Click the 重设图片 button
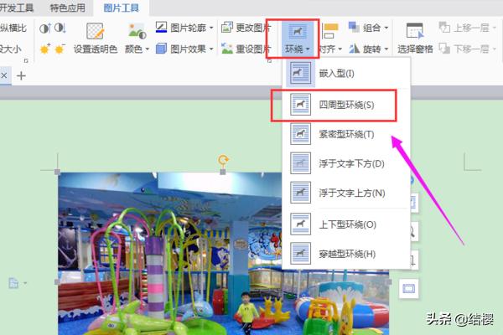Screen dimensions: 503x335 coord(246,49)
